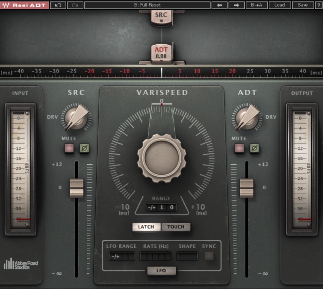Click the SRC drive knob
The height and width of the screenshot is (289, 323).
pyautogui.click(x=76, y=117)
